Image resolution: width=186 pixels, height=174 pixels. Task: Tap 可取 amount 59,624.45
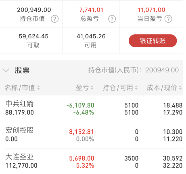pyautogui.click(x=33, y=36)
